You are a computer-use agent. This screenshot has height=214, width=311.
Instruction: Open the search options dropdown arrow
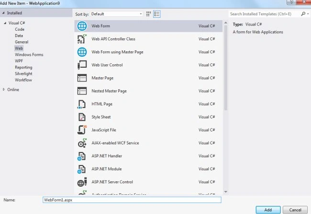[308, 14]
